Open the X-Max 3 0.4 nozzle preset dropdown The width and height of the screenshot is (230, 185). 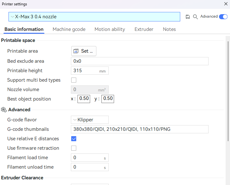tap(94, 17)
